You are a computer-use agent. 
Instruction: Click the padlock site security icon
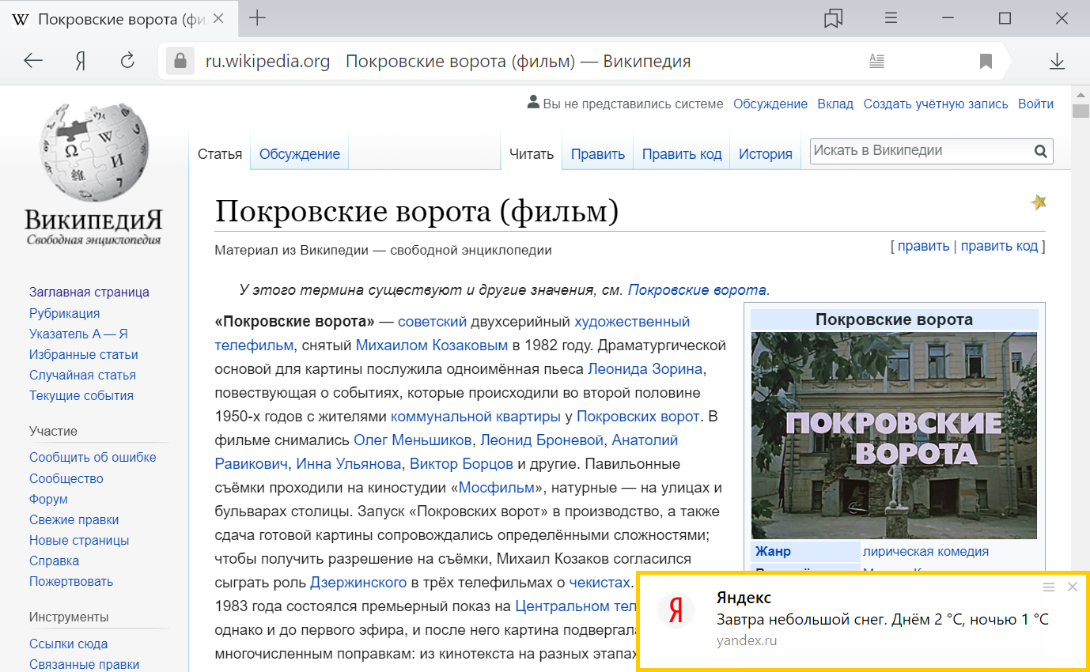(x=180, y=61)
